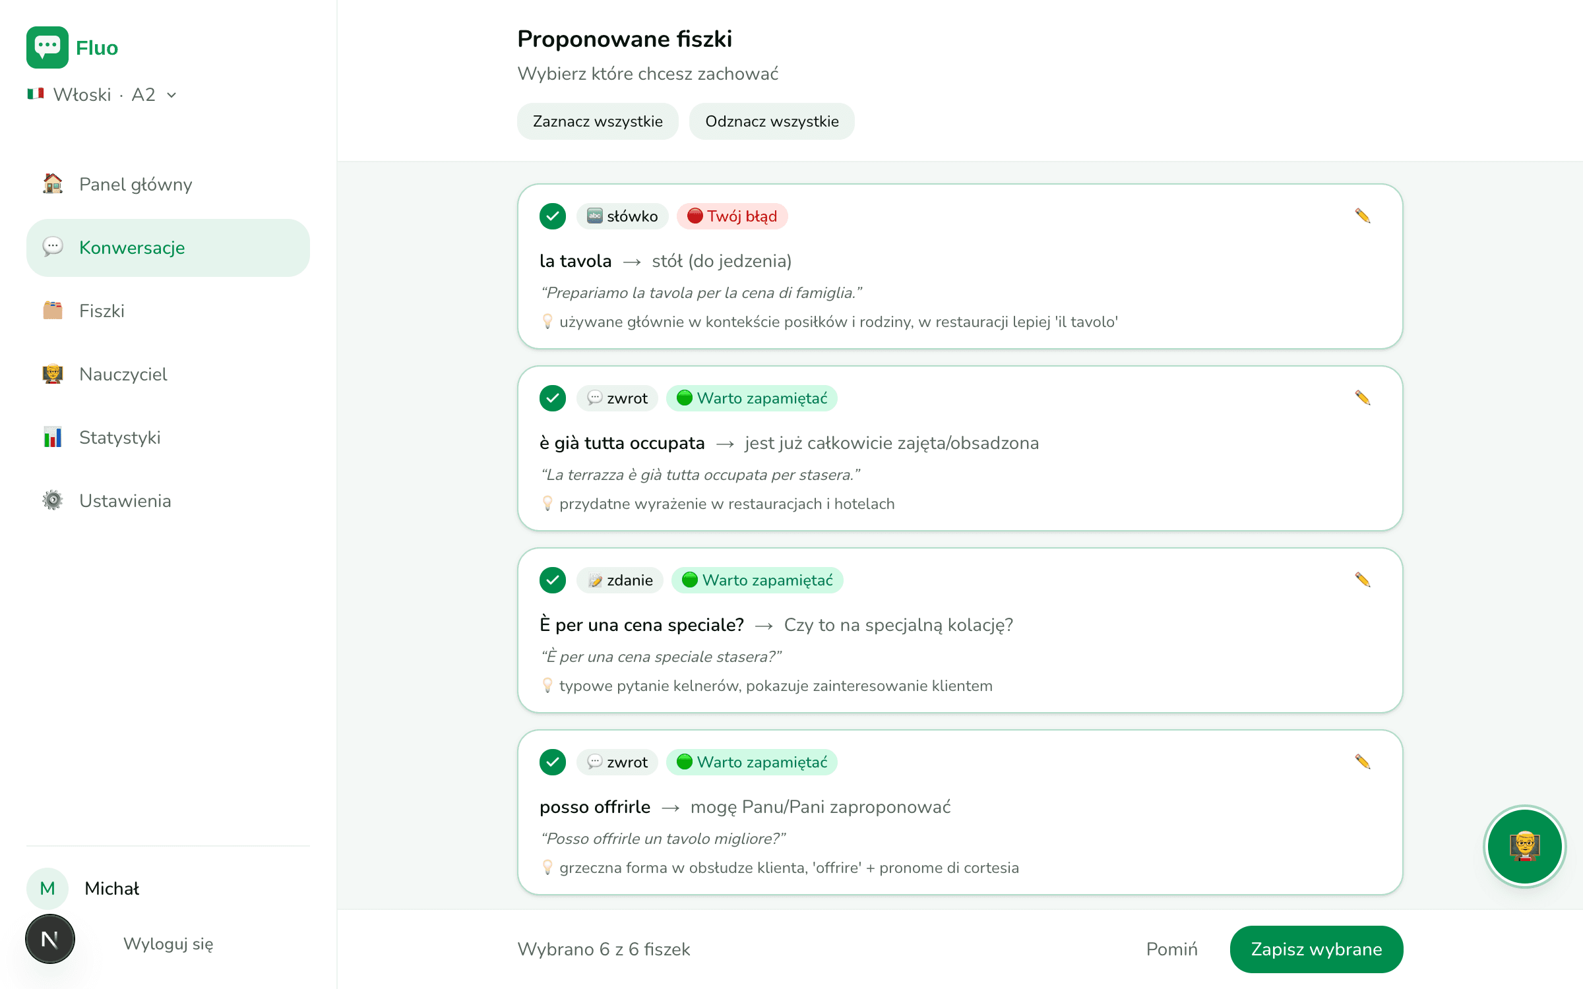
Task: Skip with the 'Pomiń' link
Action: coord(1172,949)
